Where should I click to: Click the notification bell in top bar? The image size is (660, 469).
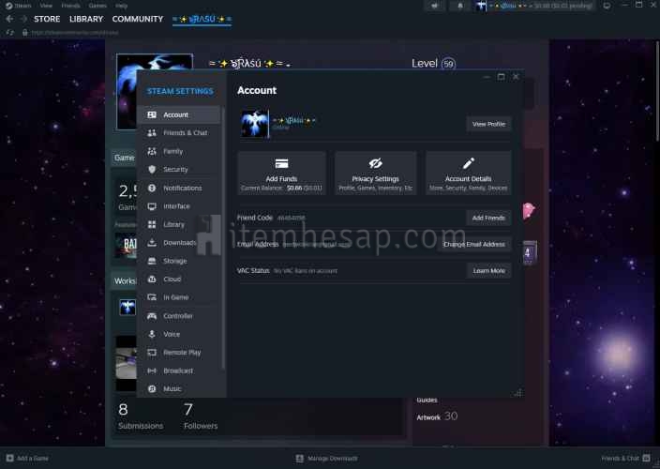[x=459, y=6]
